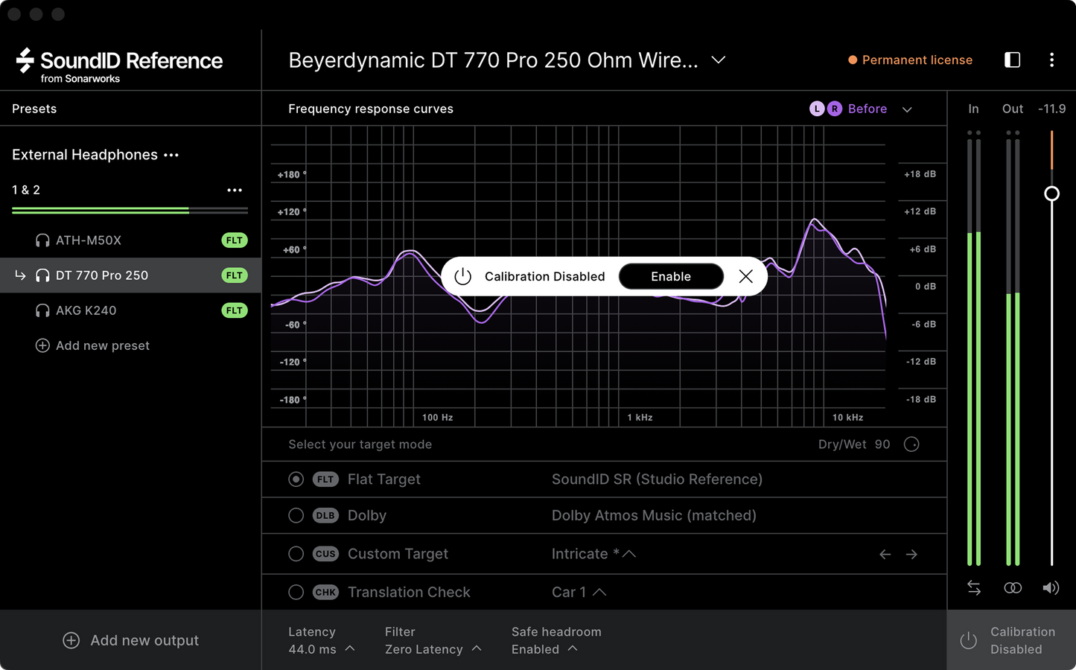Click the In meter label
Viewport: 1076px width, 670px height.
pyautogui.click(x=973, y=109)
